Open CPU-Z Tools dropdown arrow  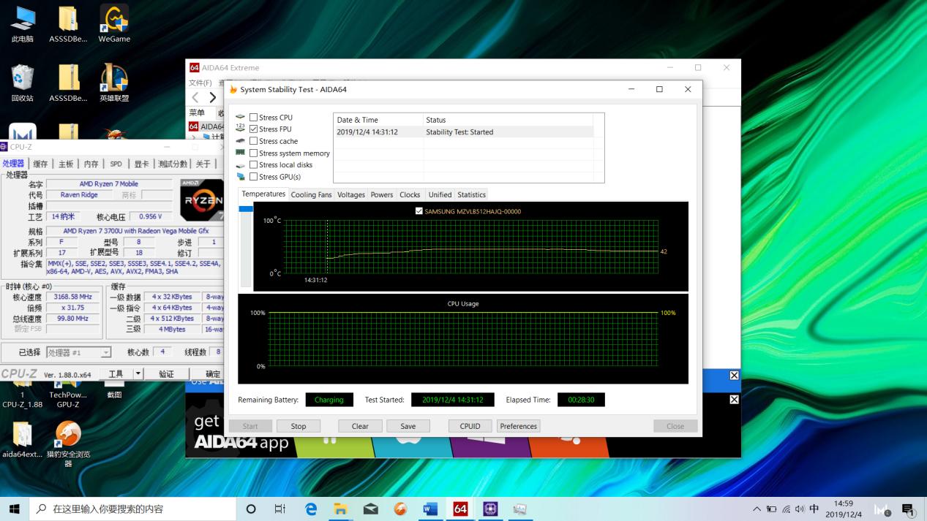138,374
